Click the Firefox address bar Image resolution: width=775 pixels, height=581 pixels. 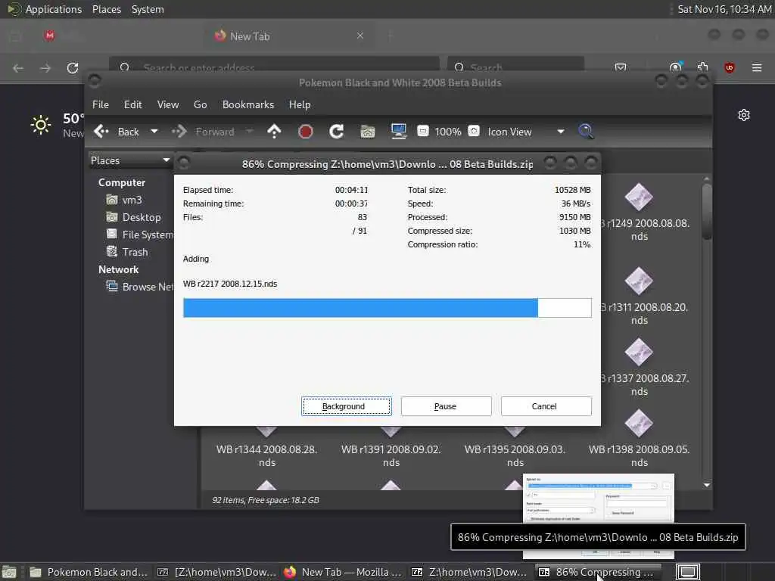pos(274,66)
